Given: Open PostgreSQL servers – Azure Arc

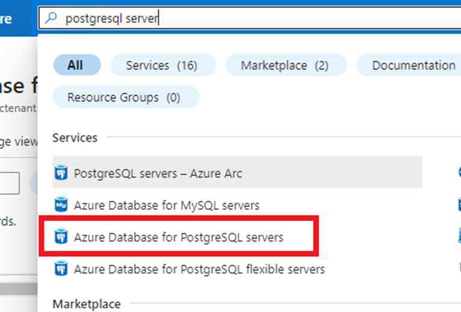Looking at the screenshot, I should click(x=238, y=173).
